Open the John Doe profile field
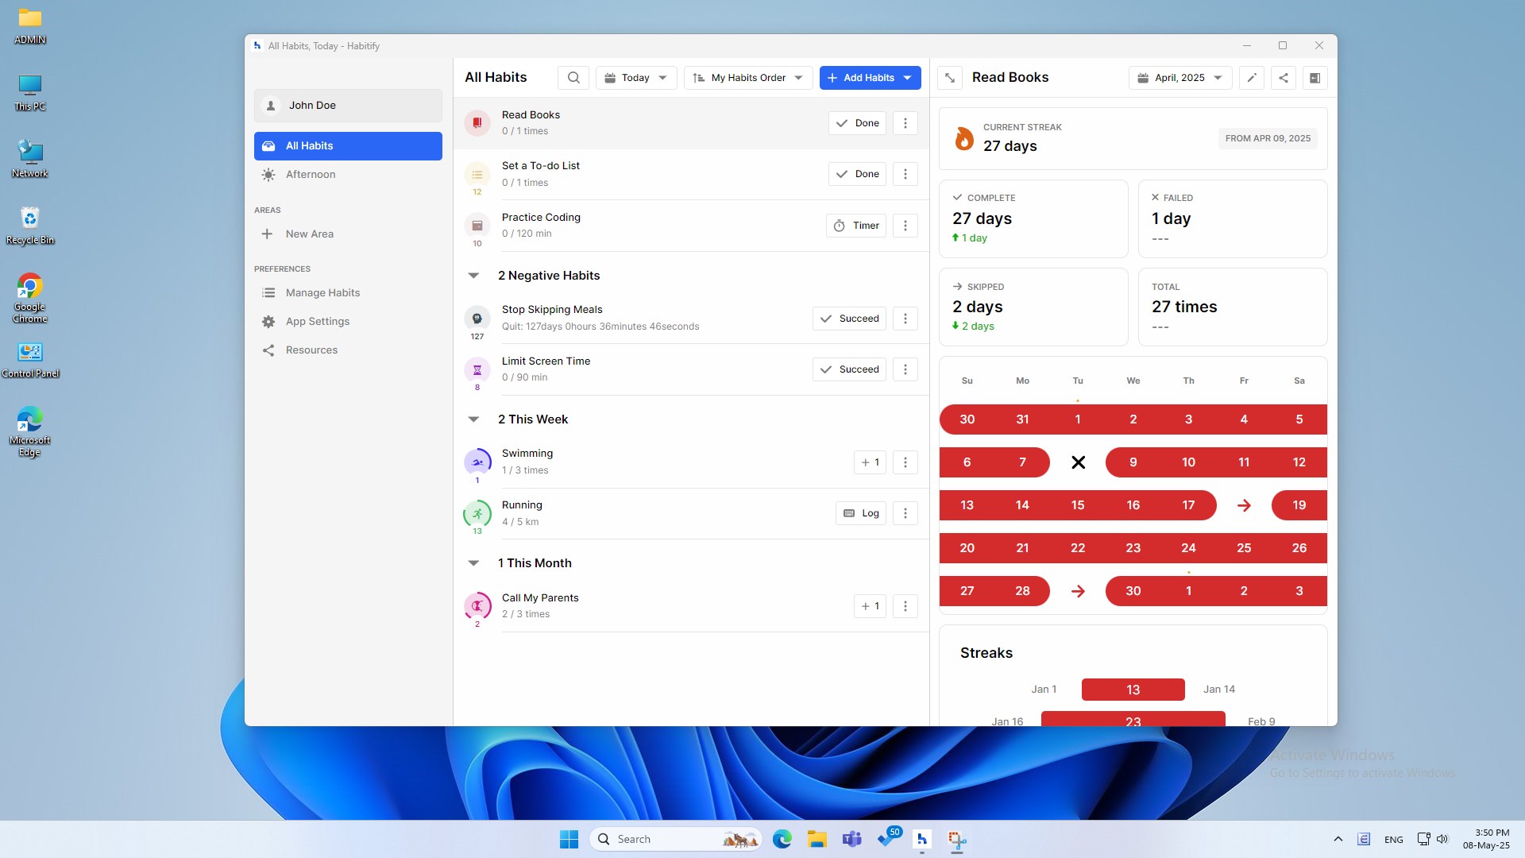The width and height of the screenshot is (1525, 858). [x=348, y=106]
